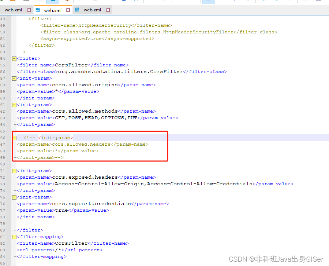Image resolution: width=329 pixels, height=266 pixels.
Task: Close the active middle web.xml tab
Action: coord(68,10)
